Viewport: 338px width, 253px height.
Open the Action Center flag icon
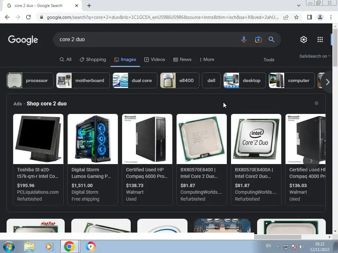pos(294,247)
